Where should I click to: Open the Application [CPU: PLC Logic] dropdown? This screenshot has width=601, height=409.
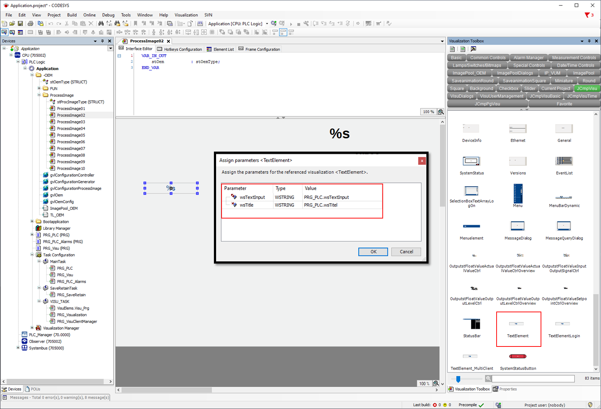tap(267, 24)
